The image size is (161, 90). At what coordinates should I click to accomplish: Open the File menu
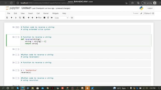pyautogui.click(x=9, y=13)
